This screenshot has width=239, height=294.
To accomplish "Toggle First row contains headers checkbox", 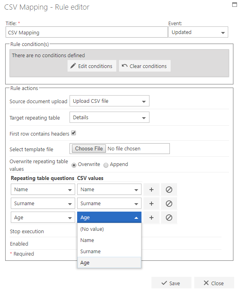I will [74, 133].
